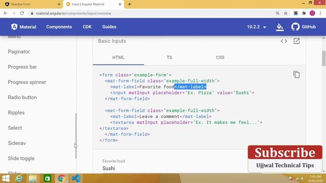Close the Input Angular Material tab
This screenshot has height=183, width=326.
click(120, 4)
